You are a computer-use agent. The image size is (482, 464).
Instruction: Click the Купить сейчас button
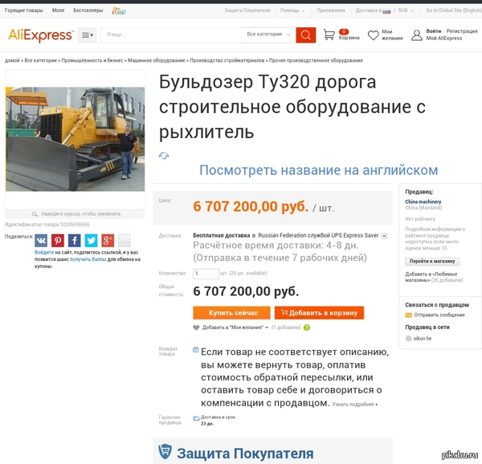click(232, 312)
